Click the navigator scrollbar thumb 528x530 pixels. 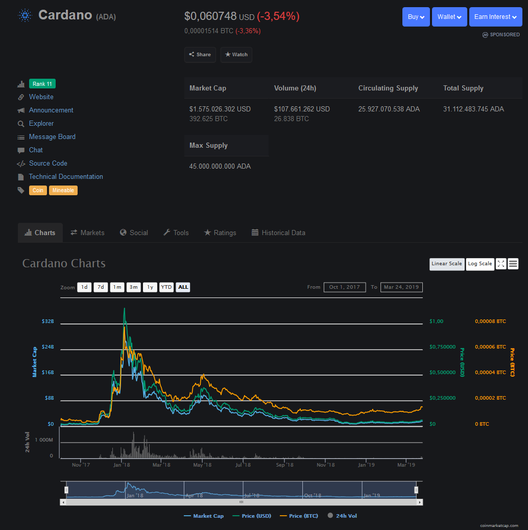point(241,502)
